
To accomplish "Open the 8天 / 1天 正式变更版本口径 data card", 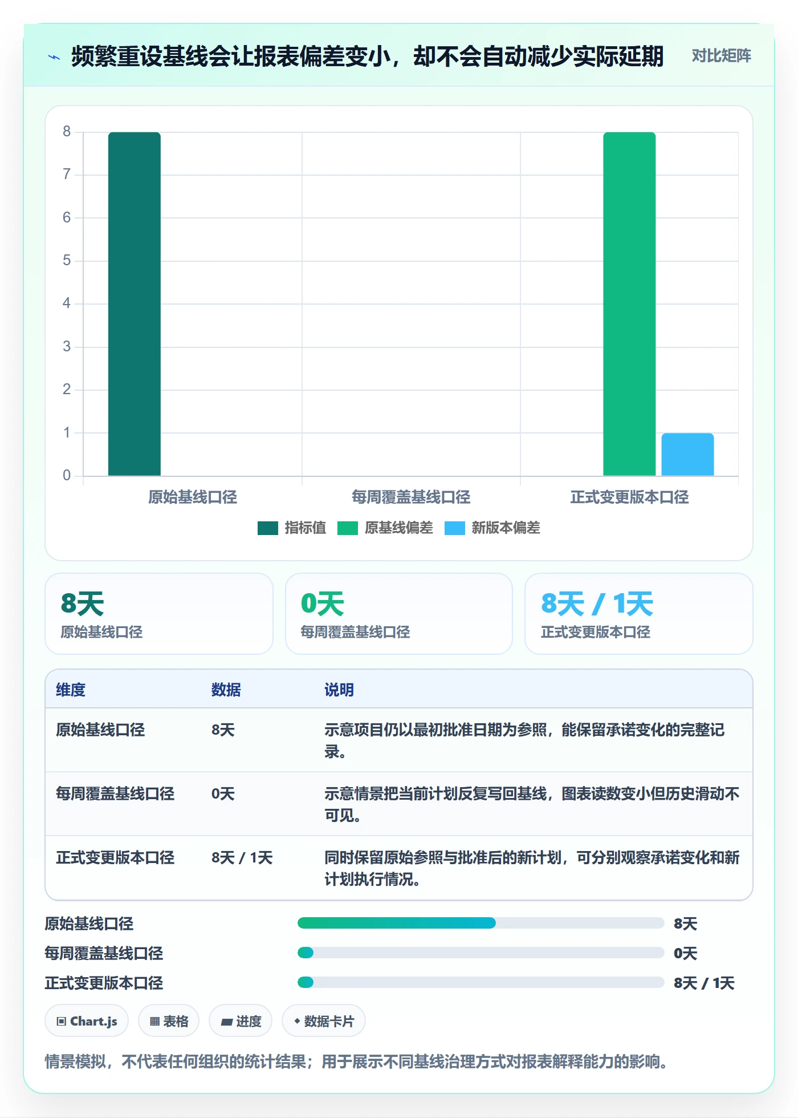I will pos(639,614).
